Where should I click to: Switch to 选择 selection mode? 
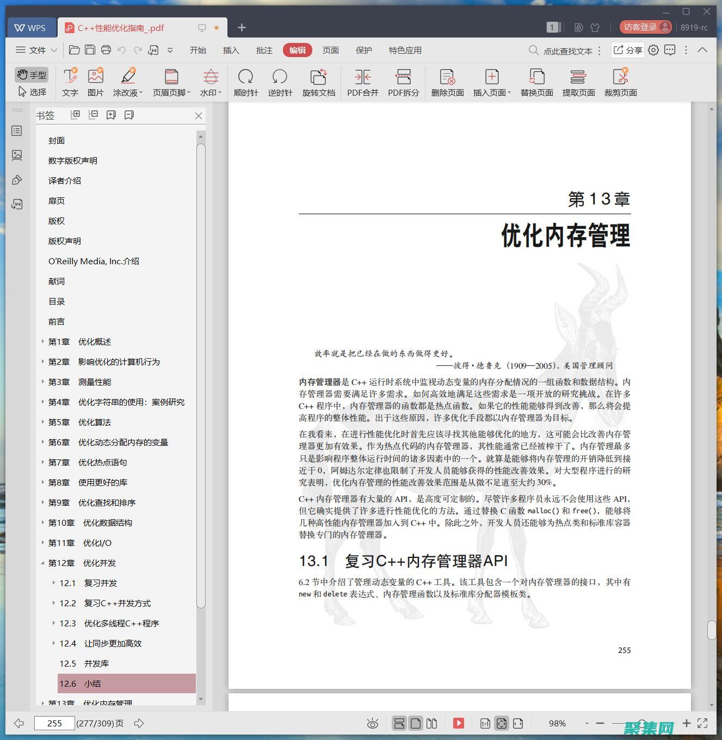pos(32,92)
